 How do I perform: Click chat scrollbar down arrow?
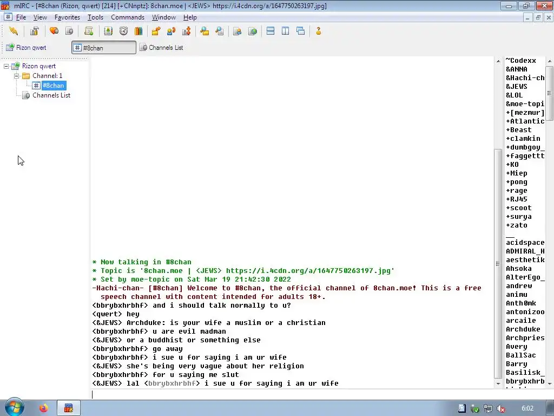(x=498, y=383)
